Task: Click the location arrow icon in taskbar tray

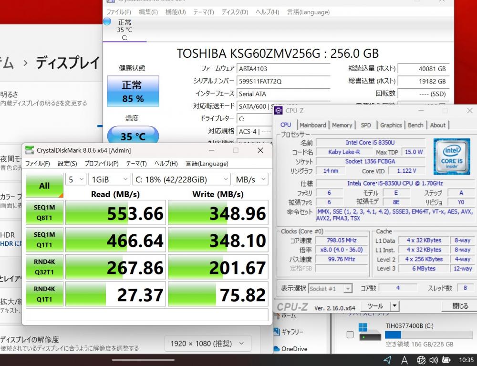Action: (x=387, y=360)
